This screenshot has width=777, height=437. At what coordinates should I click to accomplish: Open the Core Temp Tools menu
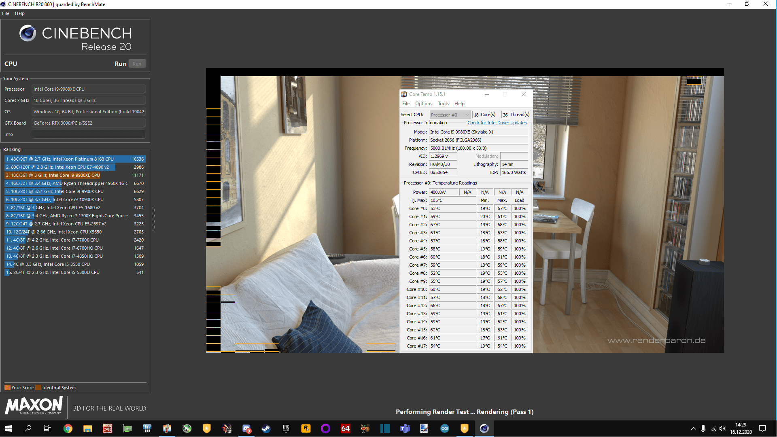[x=443, y=104]
